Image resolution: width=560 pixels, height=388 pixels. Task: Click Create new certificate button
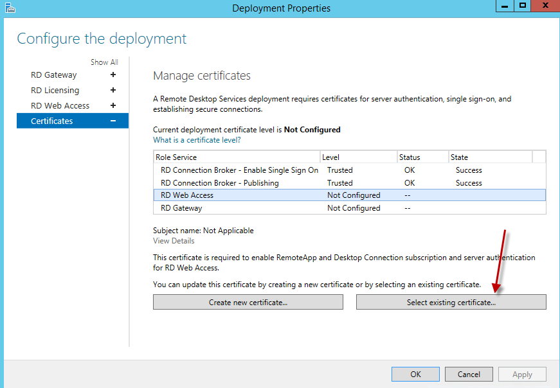click(x=248, y=303)
